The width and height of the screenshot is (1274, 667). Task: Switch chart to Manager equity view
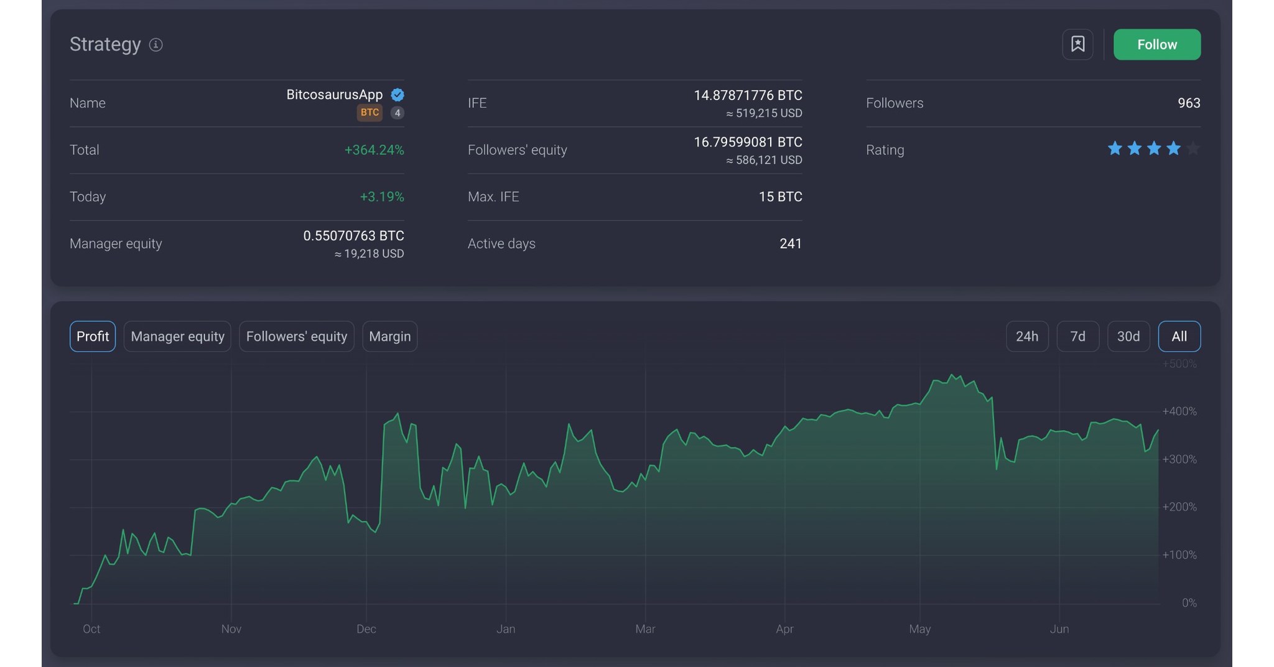pos(177,336)
